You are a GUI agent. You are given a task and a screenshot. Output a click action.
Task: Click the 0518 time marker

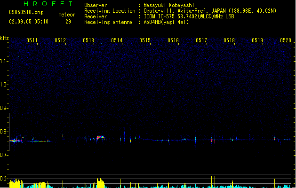tap(229, 40)
